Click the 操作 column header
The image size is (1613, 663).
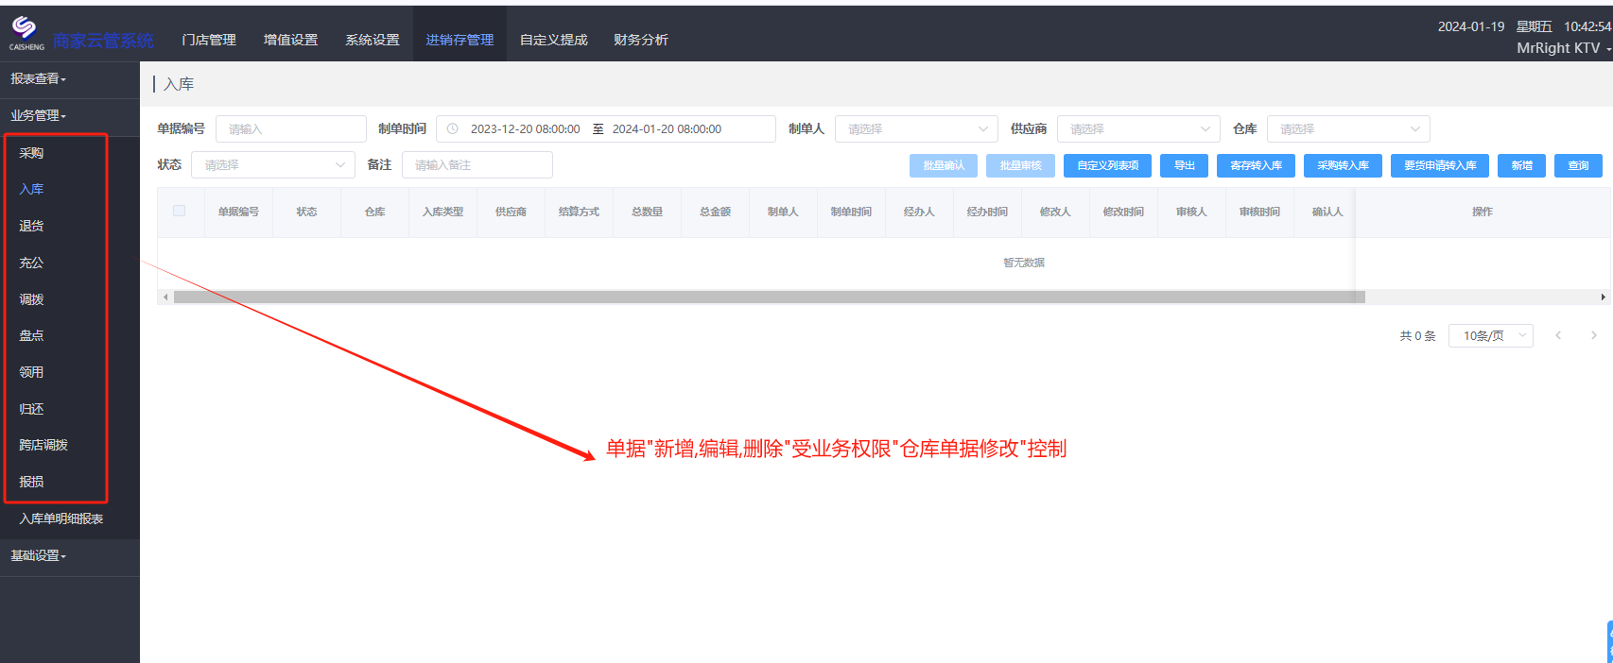[x=1483, y=212]
